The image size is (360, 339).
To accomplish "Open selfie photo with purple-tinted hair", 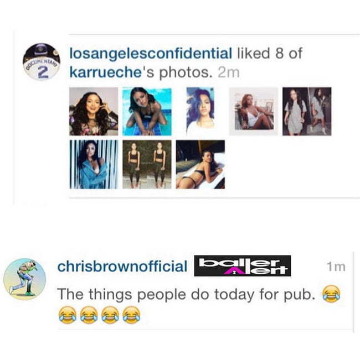I will tap(200, 111).
